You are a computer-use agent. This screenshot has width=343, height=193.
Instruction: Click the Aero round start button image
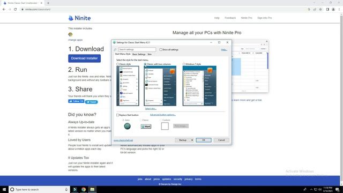point(128,126)
